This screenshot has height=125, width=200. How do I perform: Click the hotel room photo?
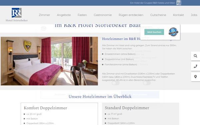coord(49,61)
